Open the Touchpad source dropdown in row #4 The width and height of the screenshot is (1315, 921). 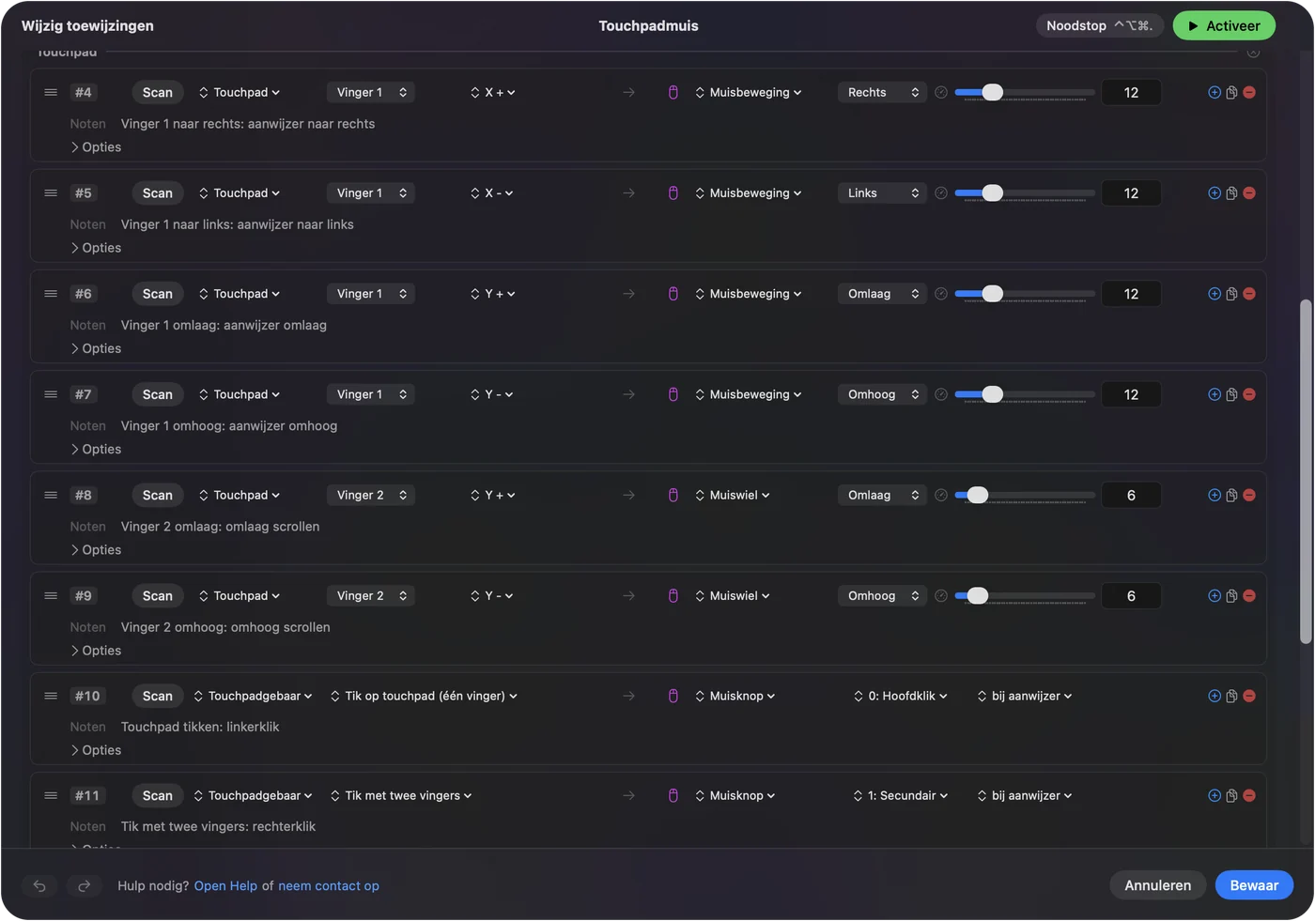[240, 92]
